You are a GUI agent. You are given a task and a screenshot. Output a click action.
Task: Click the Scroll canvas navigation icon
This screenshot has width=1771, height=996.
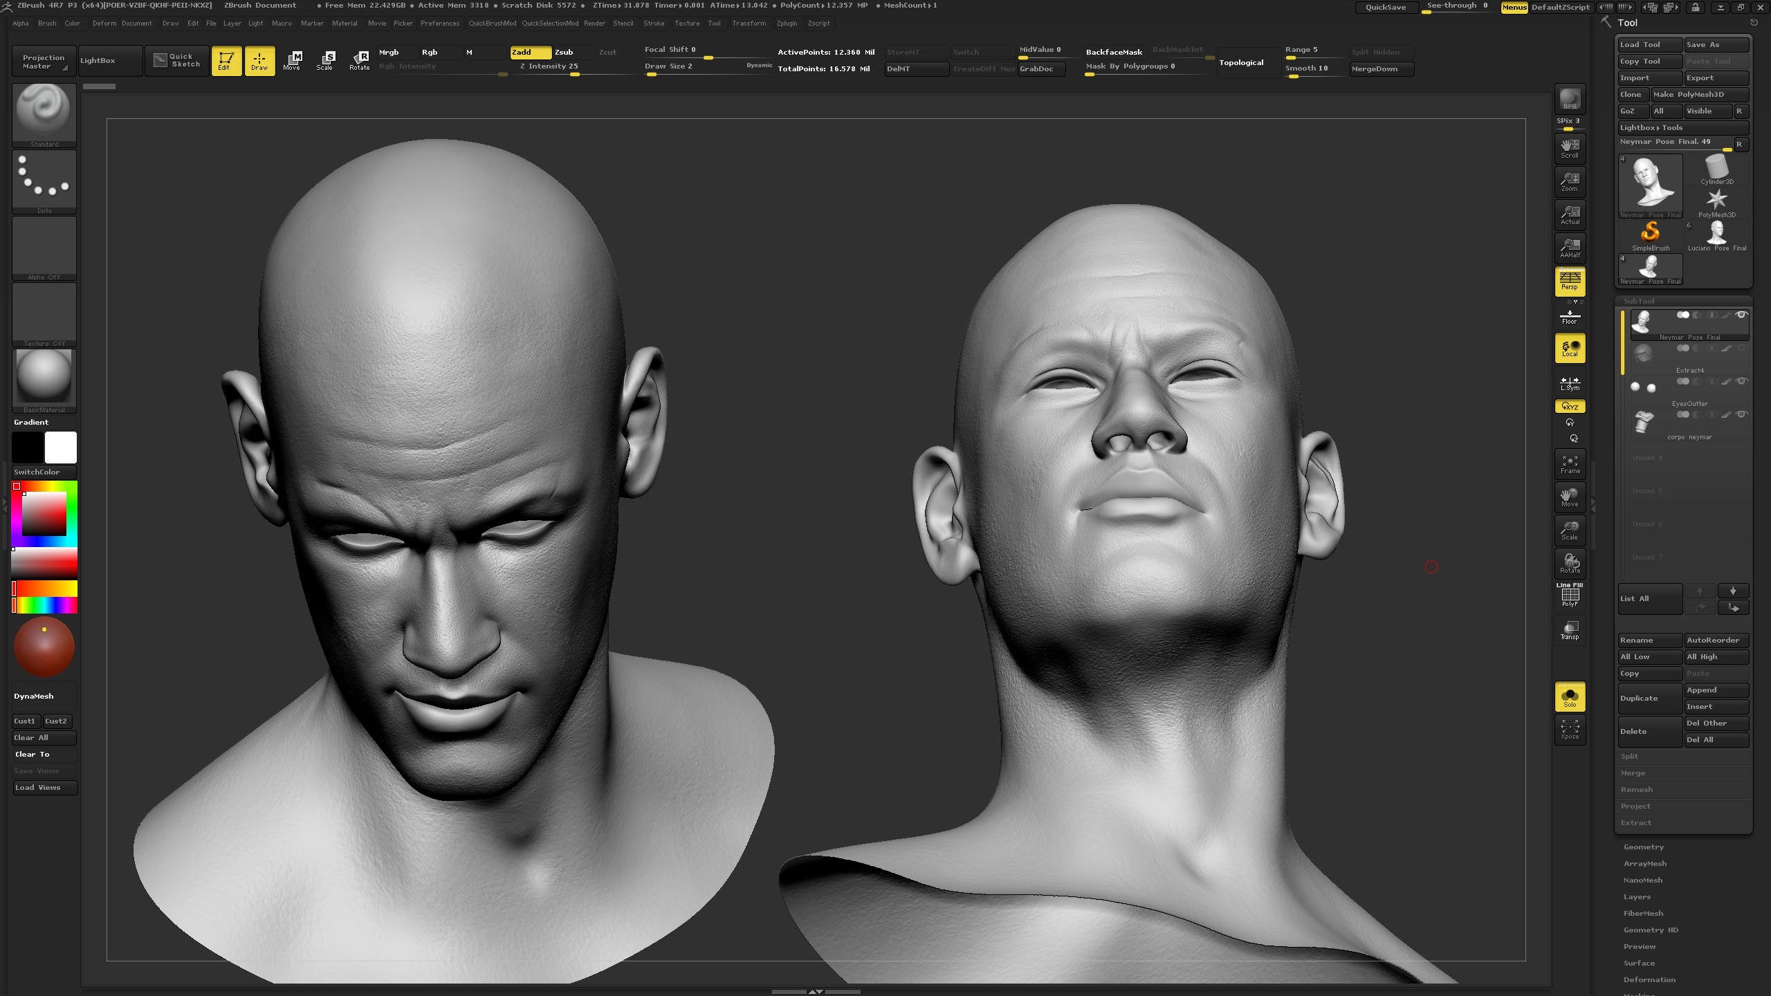point(1570,148)
